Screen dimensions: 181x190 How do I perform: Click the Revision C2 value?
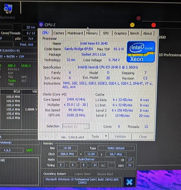145,78
